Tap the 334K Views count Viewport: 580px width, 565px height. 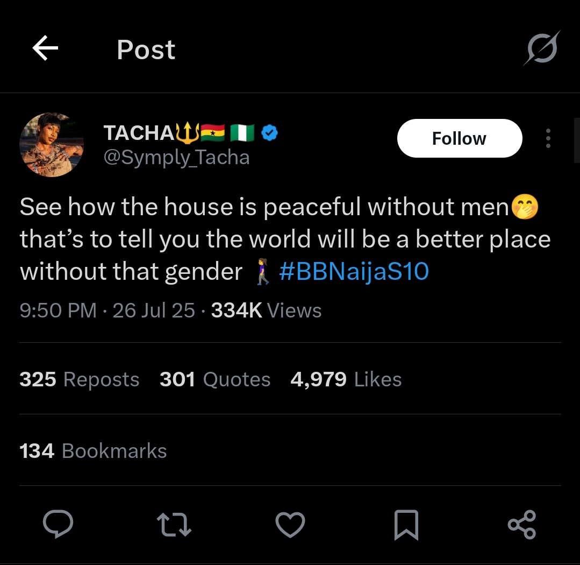pyautogui.click(x=266, y=310)
